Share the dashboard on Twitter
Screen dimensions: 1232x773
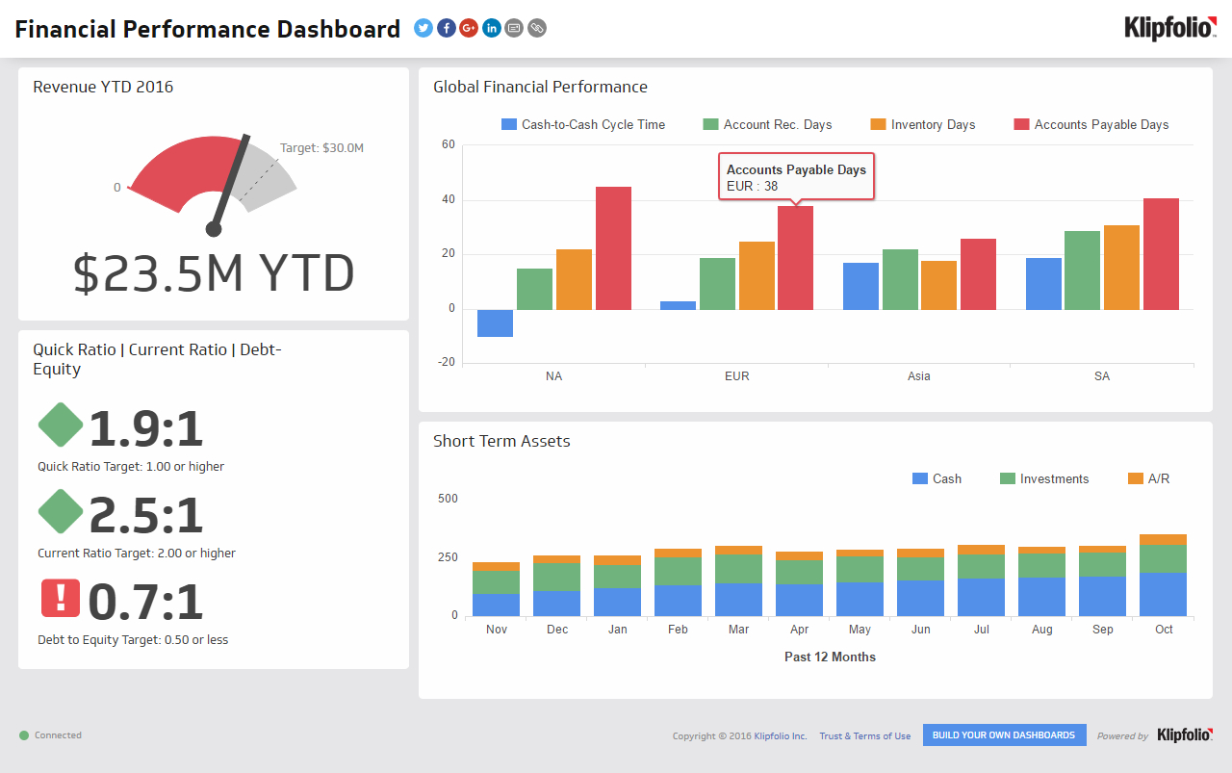point(423,28)
